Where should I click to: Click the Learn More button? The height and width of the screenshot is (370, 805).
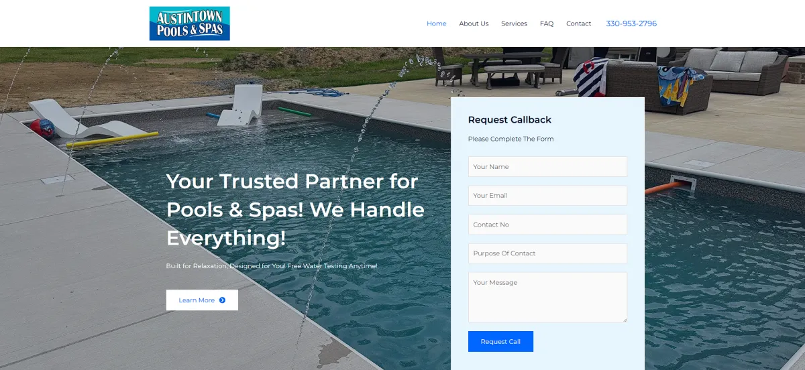point(202,300)
